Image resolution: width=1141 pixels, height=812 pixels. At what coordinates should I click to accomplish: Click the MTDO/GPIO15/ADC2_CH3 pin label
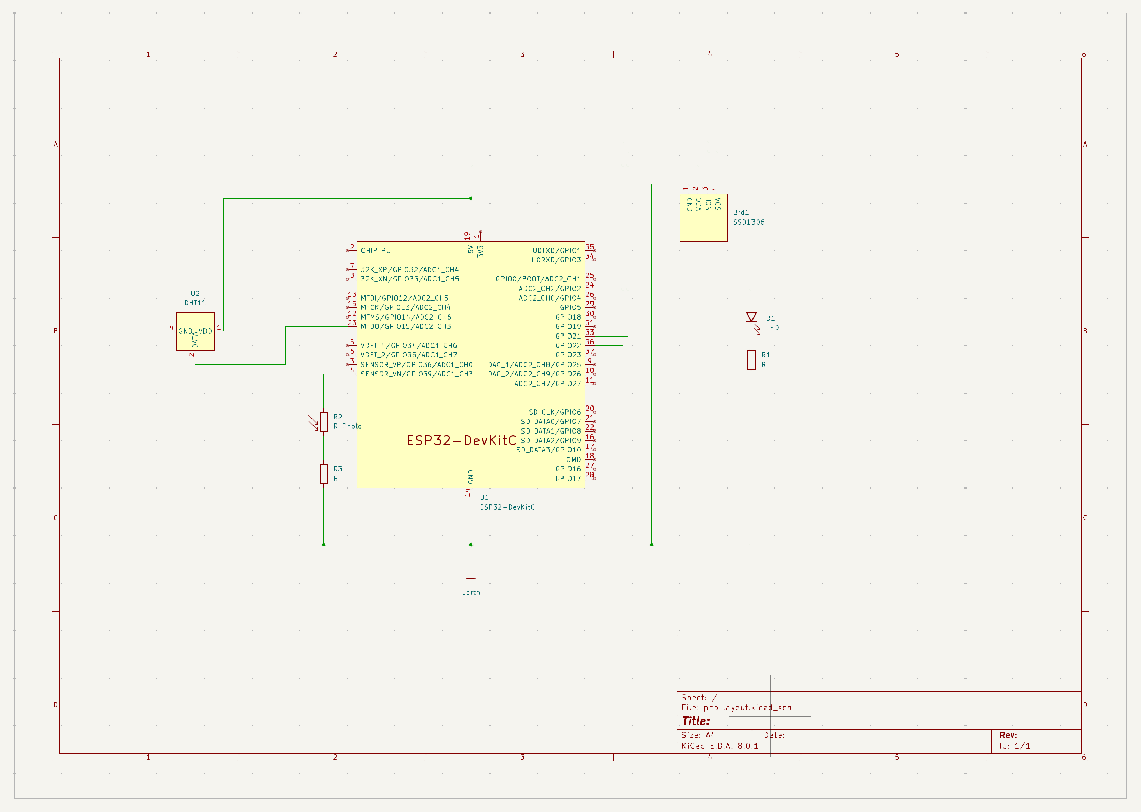[406, 326]
